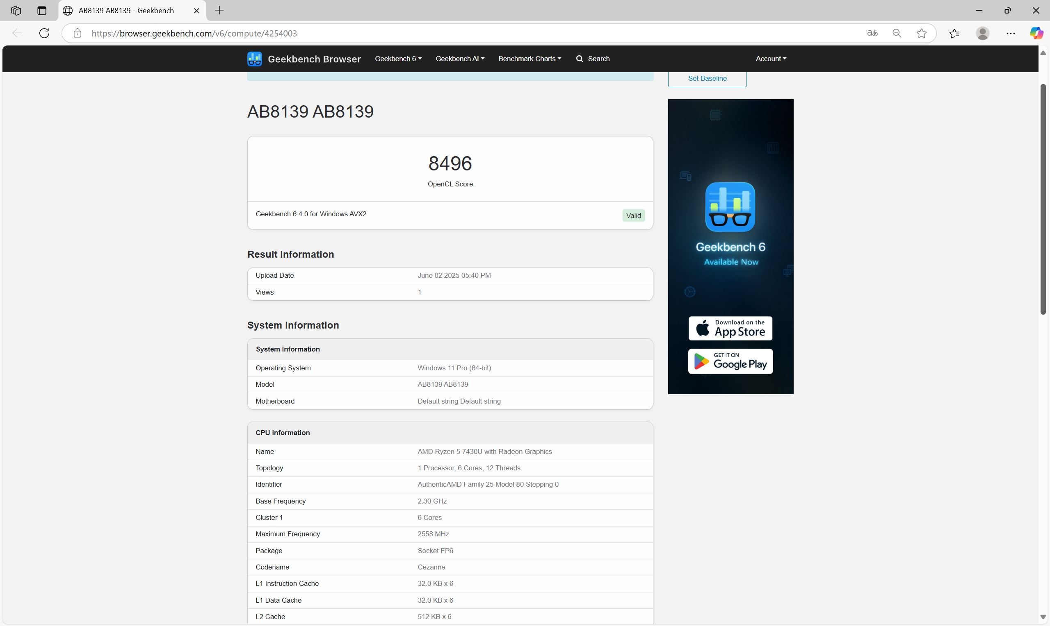The height and width of the screenshot is (626, 1050).
Task: Click the zoom out magnifier icon
Action: [x=897, y=33]
